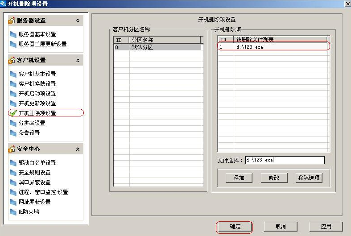The height and width of the screenshot is (236, 351).
Task: Collapse the 安全中心 section
Action: pyautogui.click(x=78, y=149)
